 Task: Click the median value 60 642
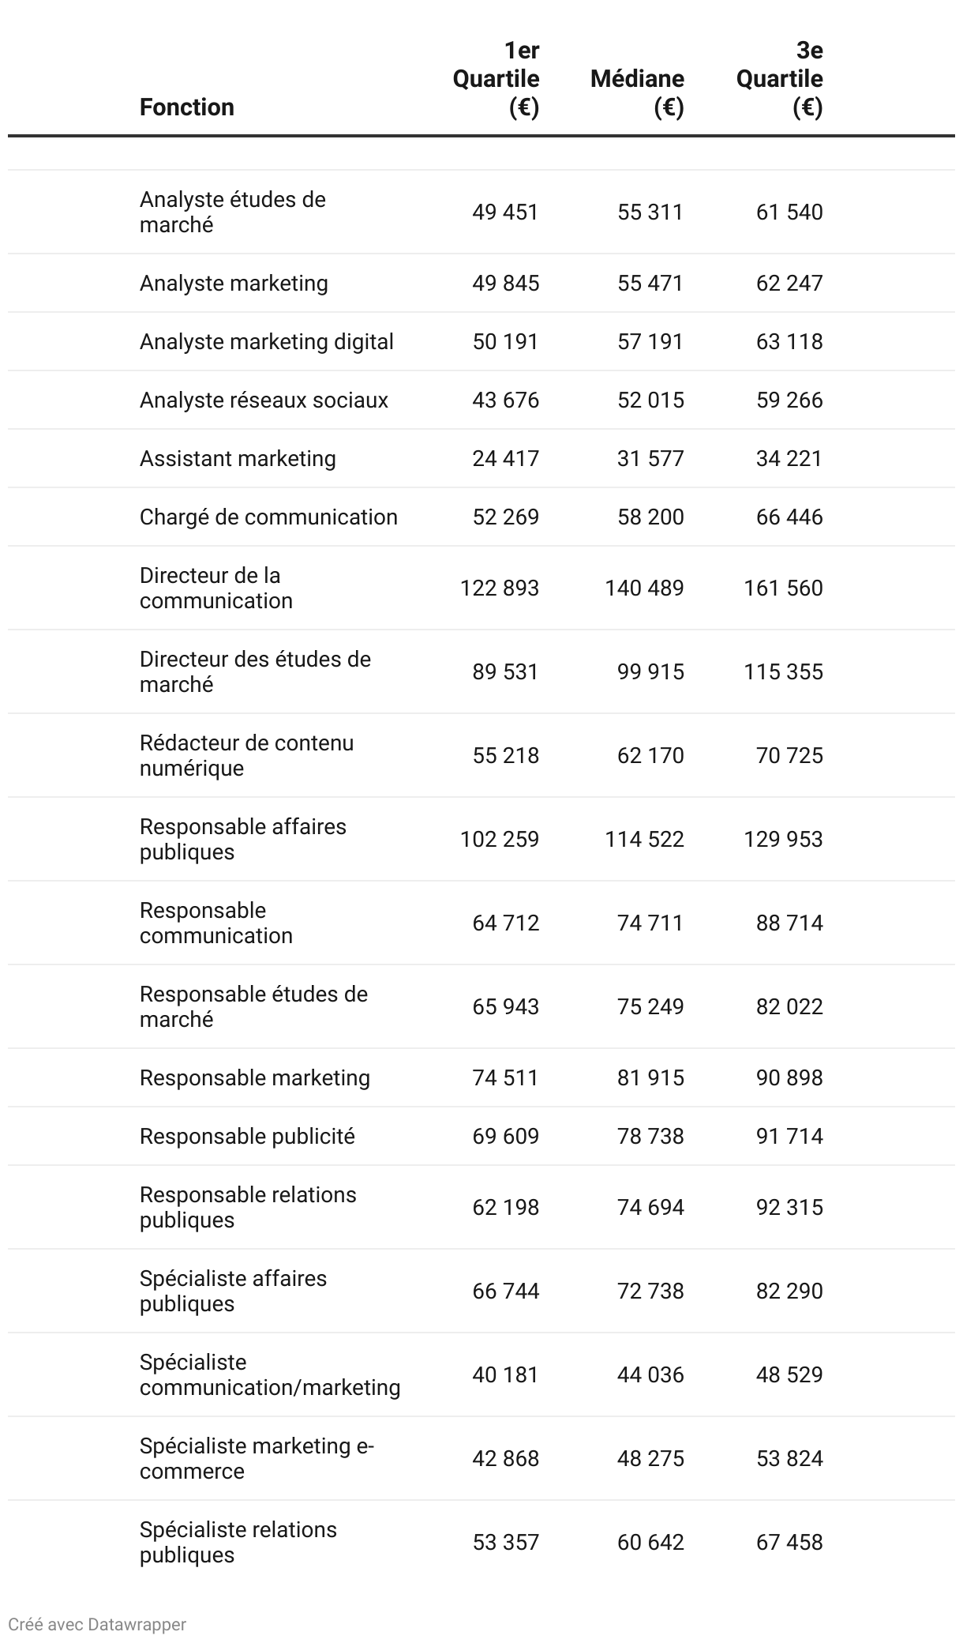click(x=650, y=1542)
